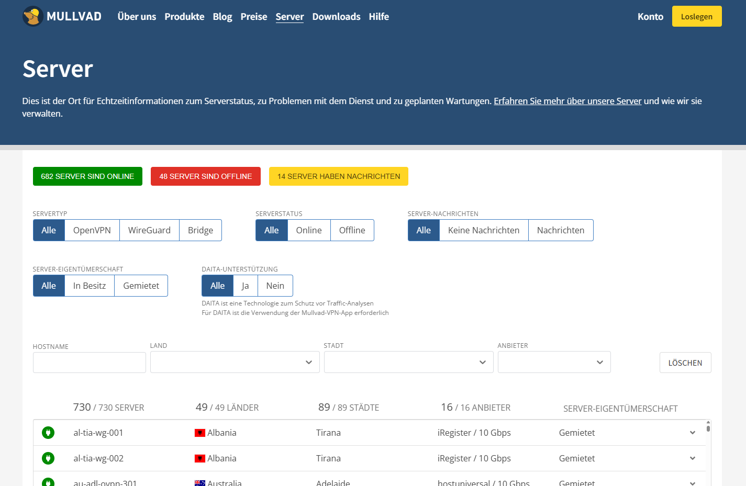Click the Albania flag in al-tia-wg-001 row
This screenshot has height=486, width=746.
point(200,433)
